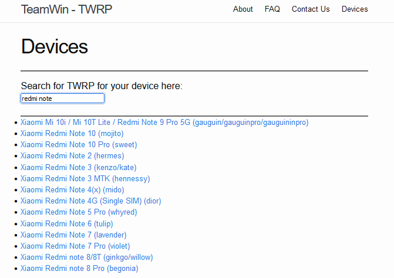394x278 pixels.
Task: Open Xiaomi Mi 10i / Mi 10T Lite link
Action: click(164, 123)
